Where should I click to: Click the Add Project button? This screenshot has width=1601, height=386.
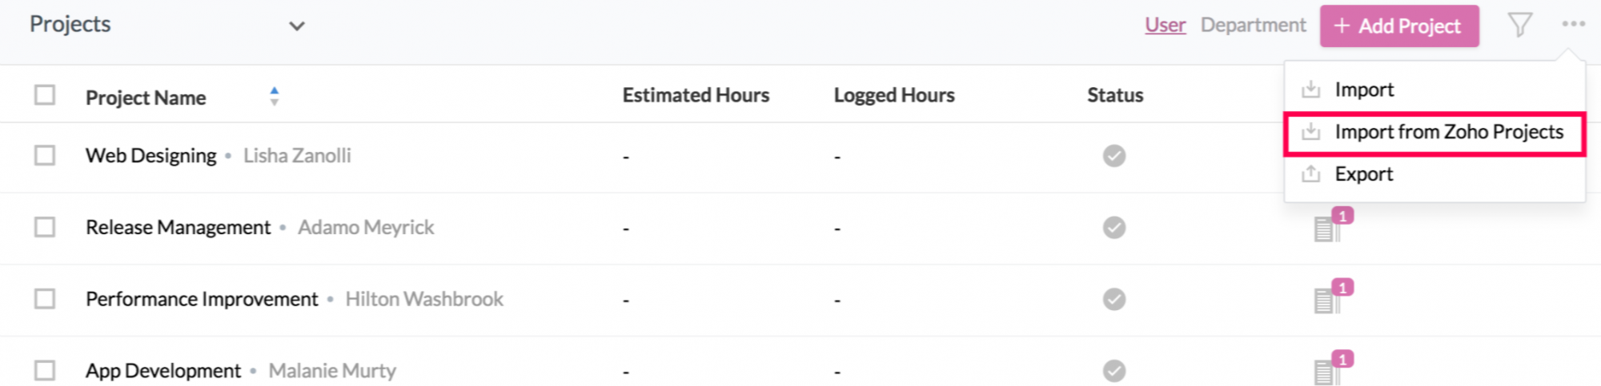coord(1398,26)
